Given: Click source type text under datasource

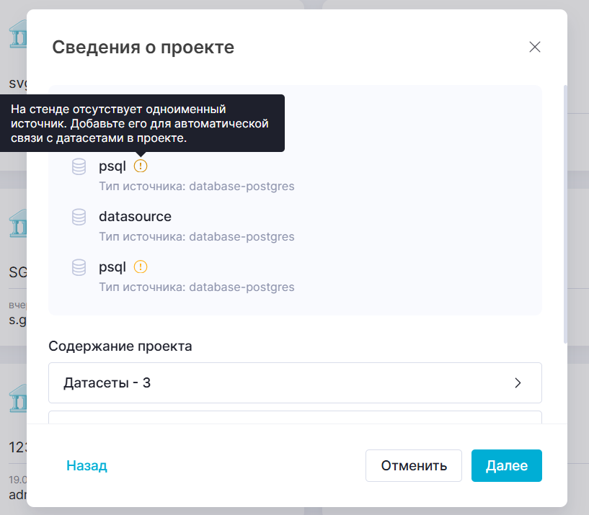Looking at the screenshot, I should [x=196, y=236].
